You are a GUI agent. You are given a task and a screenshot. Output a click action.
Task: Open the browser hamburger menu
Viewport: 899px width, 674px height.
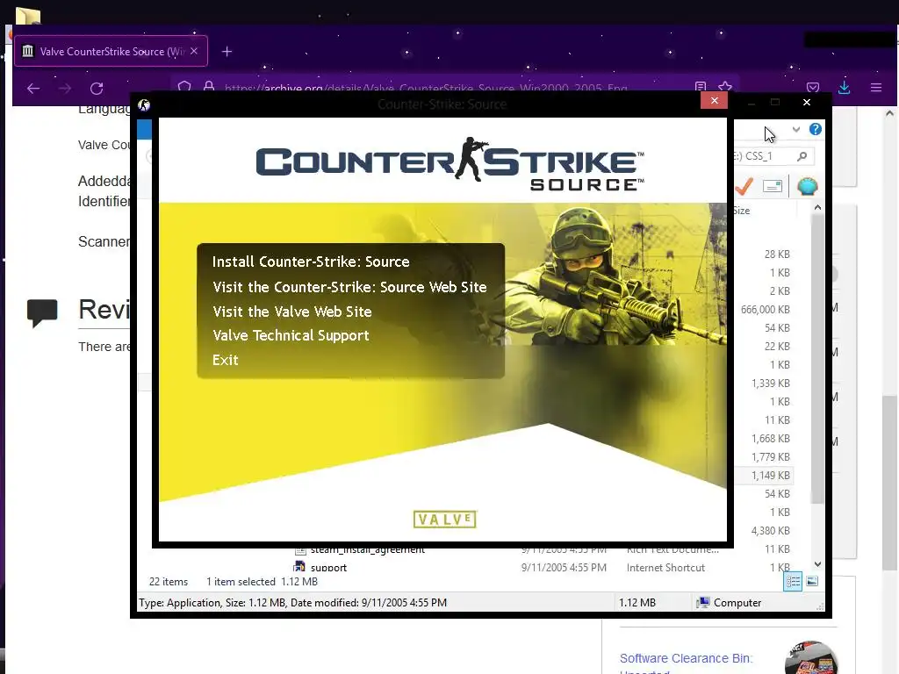(x=876, y=88)
